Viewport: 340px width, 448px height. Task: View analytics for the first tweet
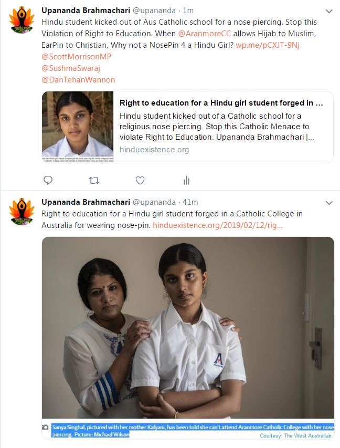186,181
